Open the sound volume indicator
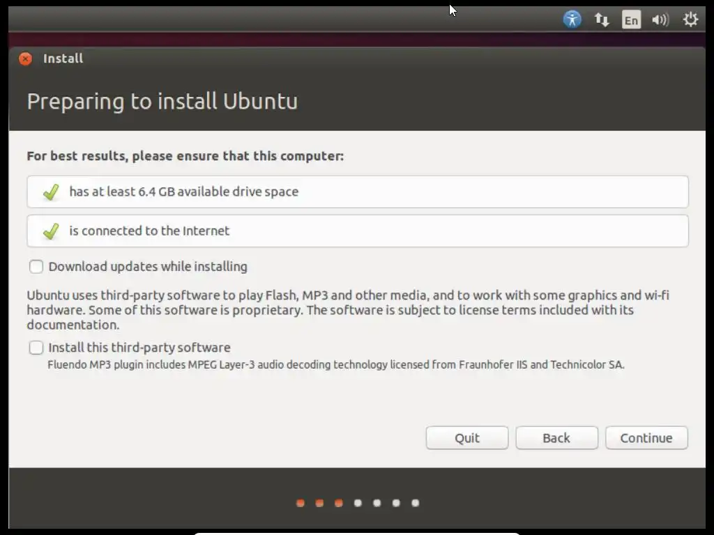 pos(660,20)
